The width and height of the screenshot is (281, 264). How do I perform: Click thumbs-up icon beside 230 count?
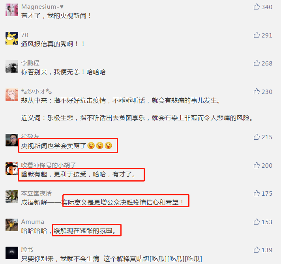coord(257,92)
